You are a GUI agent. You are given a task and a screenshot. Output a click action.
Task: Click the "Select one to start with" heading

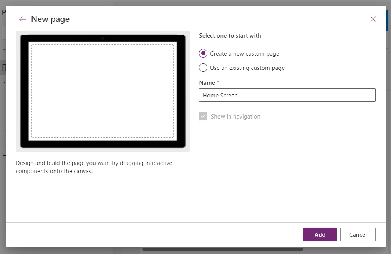(230, 35)
